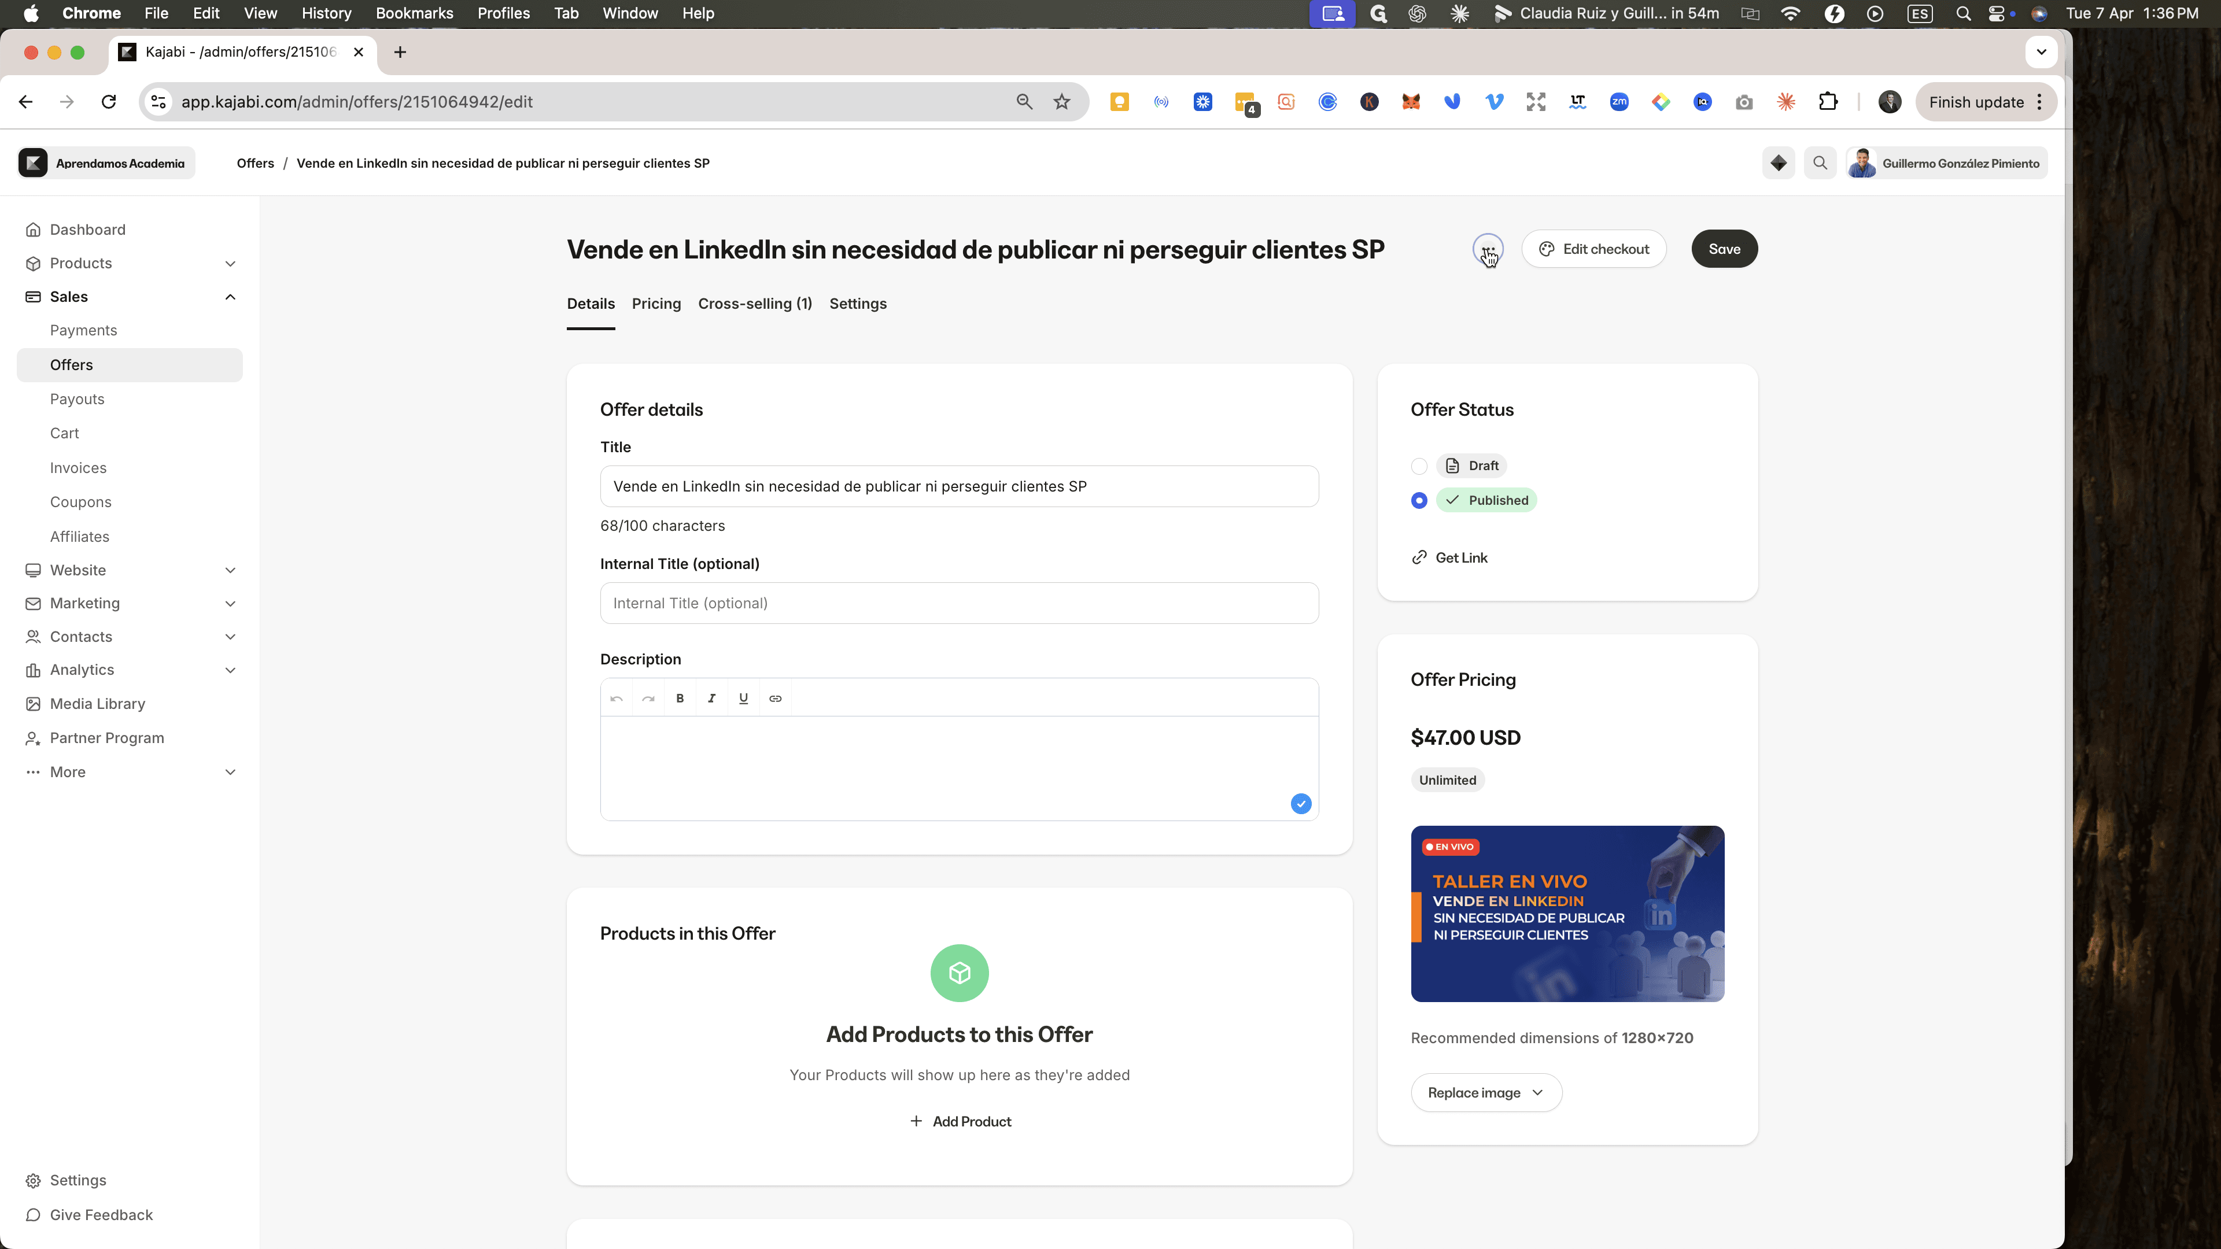Click the undo arrow in Description toolbar
Image resolution: width=2221 pixels, height=1249 pixels.
coord(617,698)
